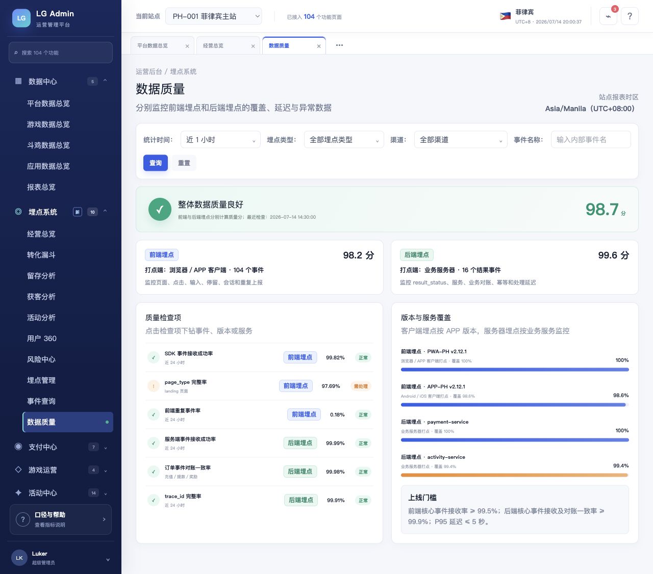The height and width of the screenshot is (574, 653).
Task: Open the 当前站点 PH-001 菲律宾主站 dropdown
Action: point(213,16)
